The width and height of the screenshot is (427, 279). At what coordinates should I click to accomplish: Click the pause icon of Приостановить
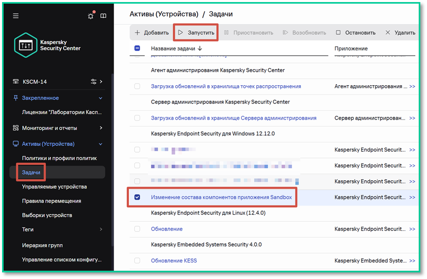click(x=226, y=32)
